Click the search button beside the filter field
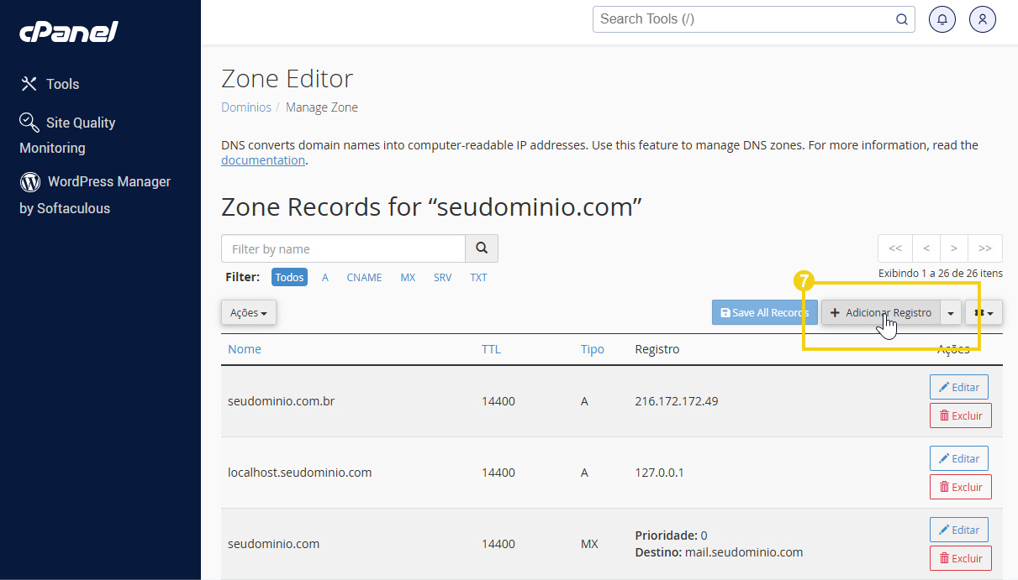Image resolution: width=1018 pixels, height=580 pixels. tap(482, 248)
